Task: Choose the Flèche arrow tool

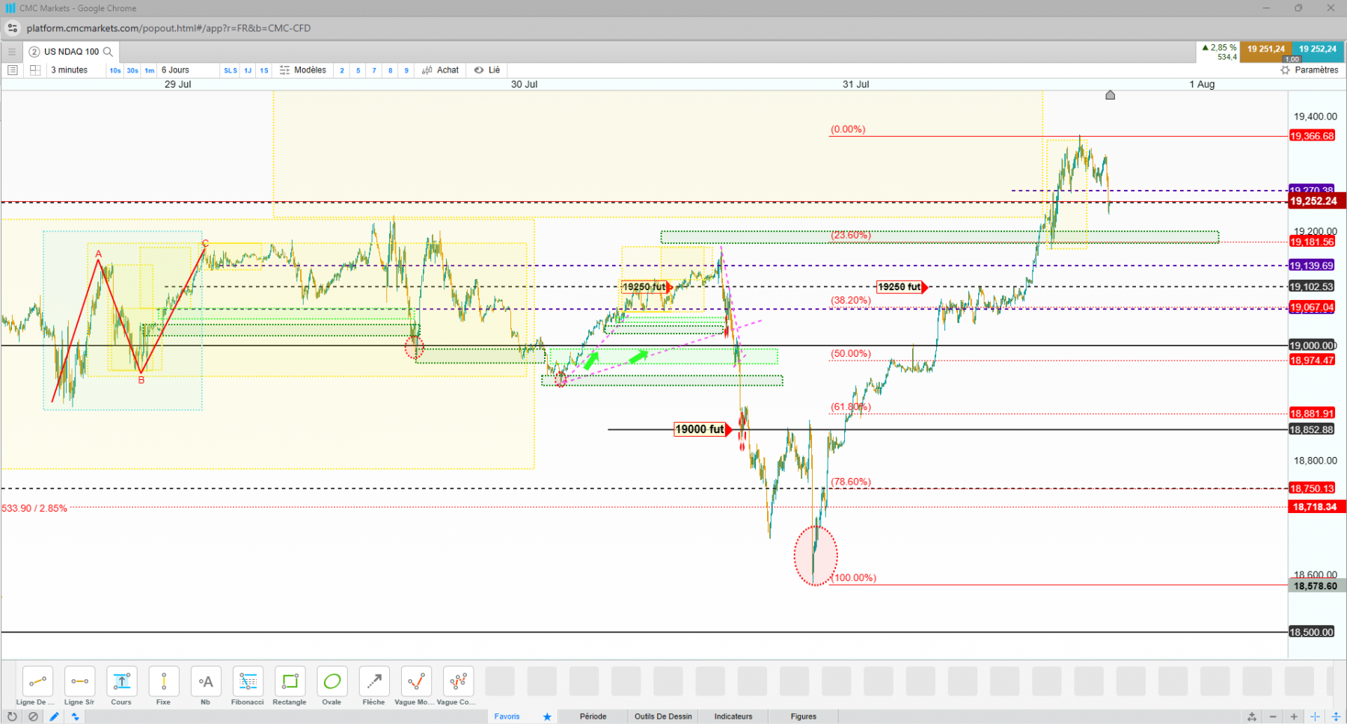Action: 374,681
